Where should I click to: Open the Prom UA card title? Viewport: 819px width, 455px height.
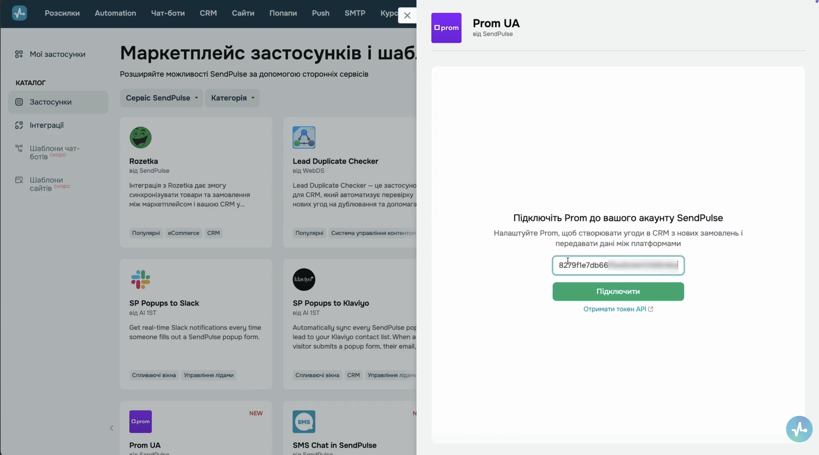click(x=145, y=445)
